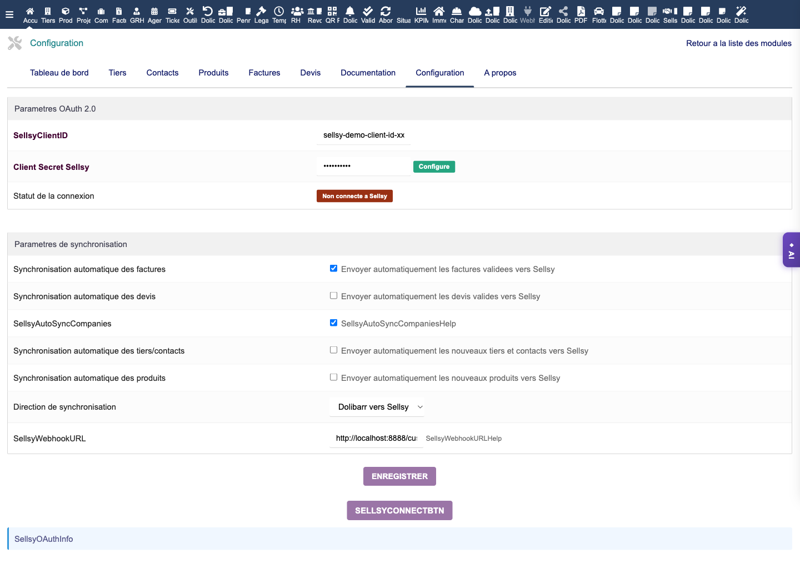Switch to the Contacts tab
The image size is (800, 584).
(163, 73)
